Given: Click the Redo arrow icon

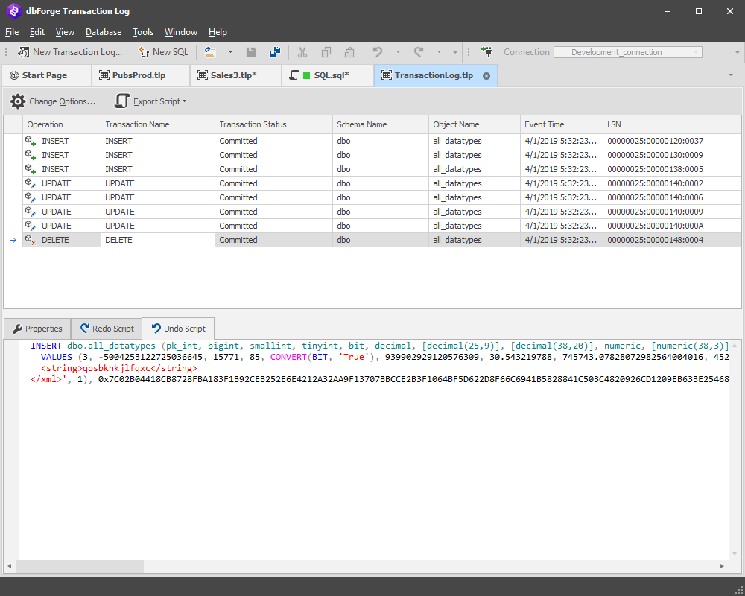Looking at the screenshot, I should coord(419,52).
